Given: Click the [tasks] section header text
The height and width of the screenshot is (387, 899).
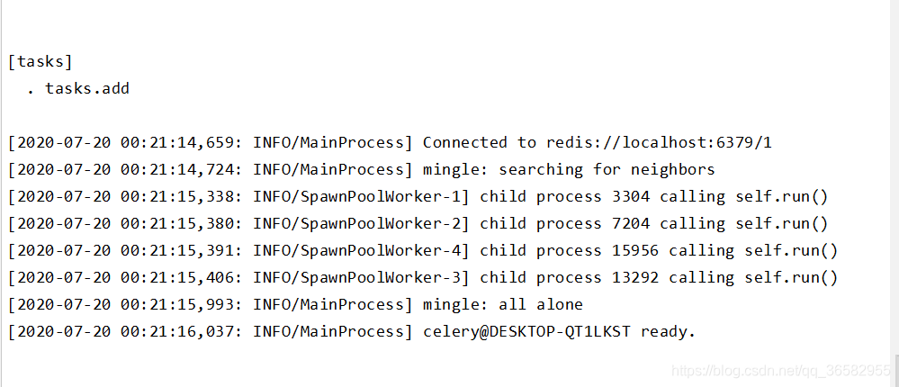Looking at the screenshot, I should click(x=40, y=61).
